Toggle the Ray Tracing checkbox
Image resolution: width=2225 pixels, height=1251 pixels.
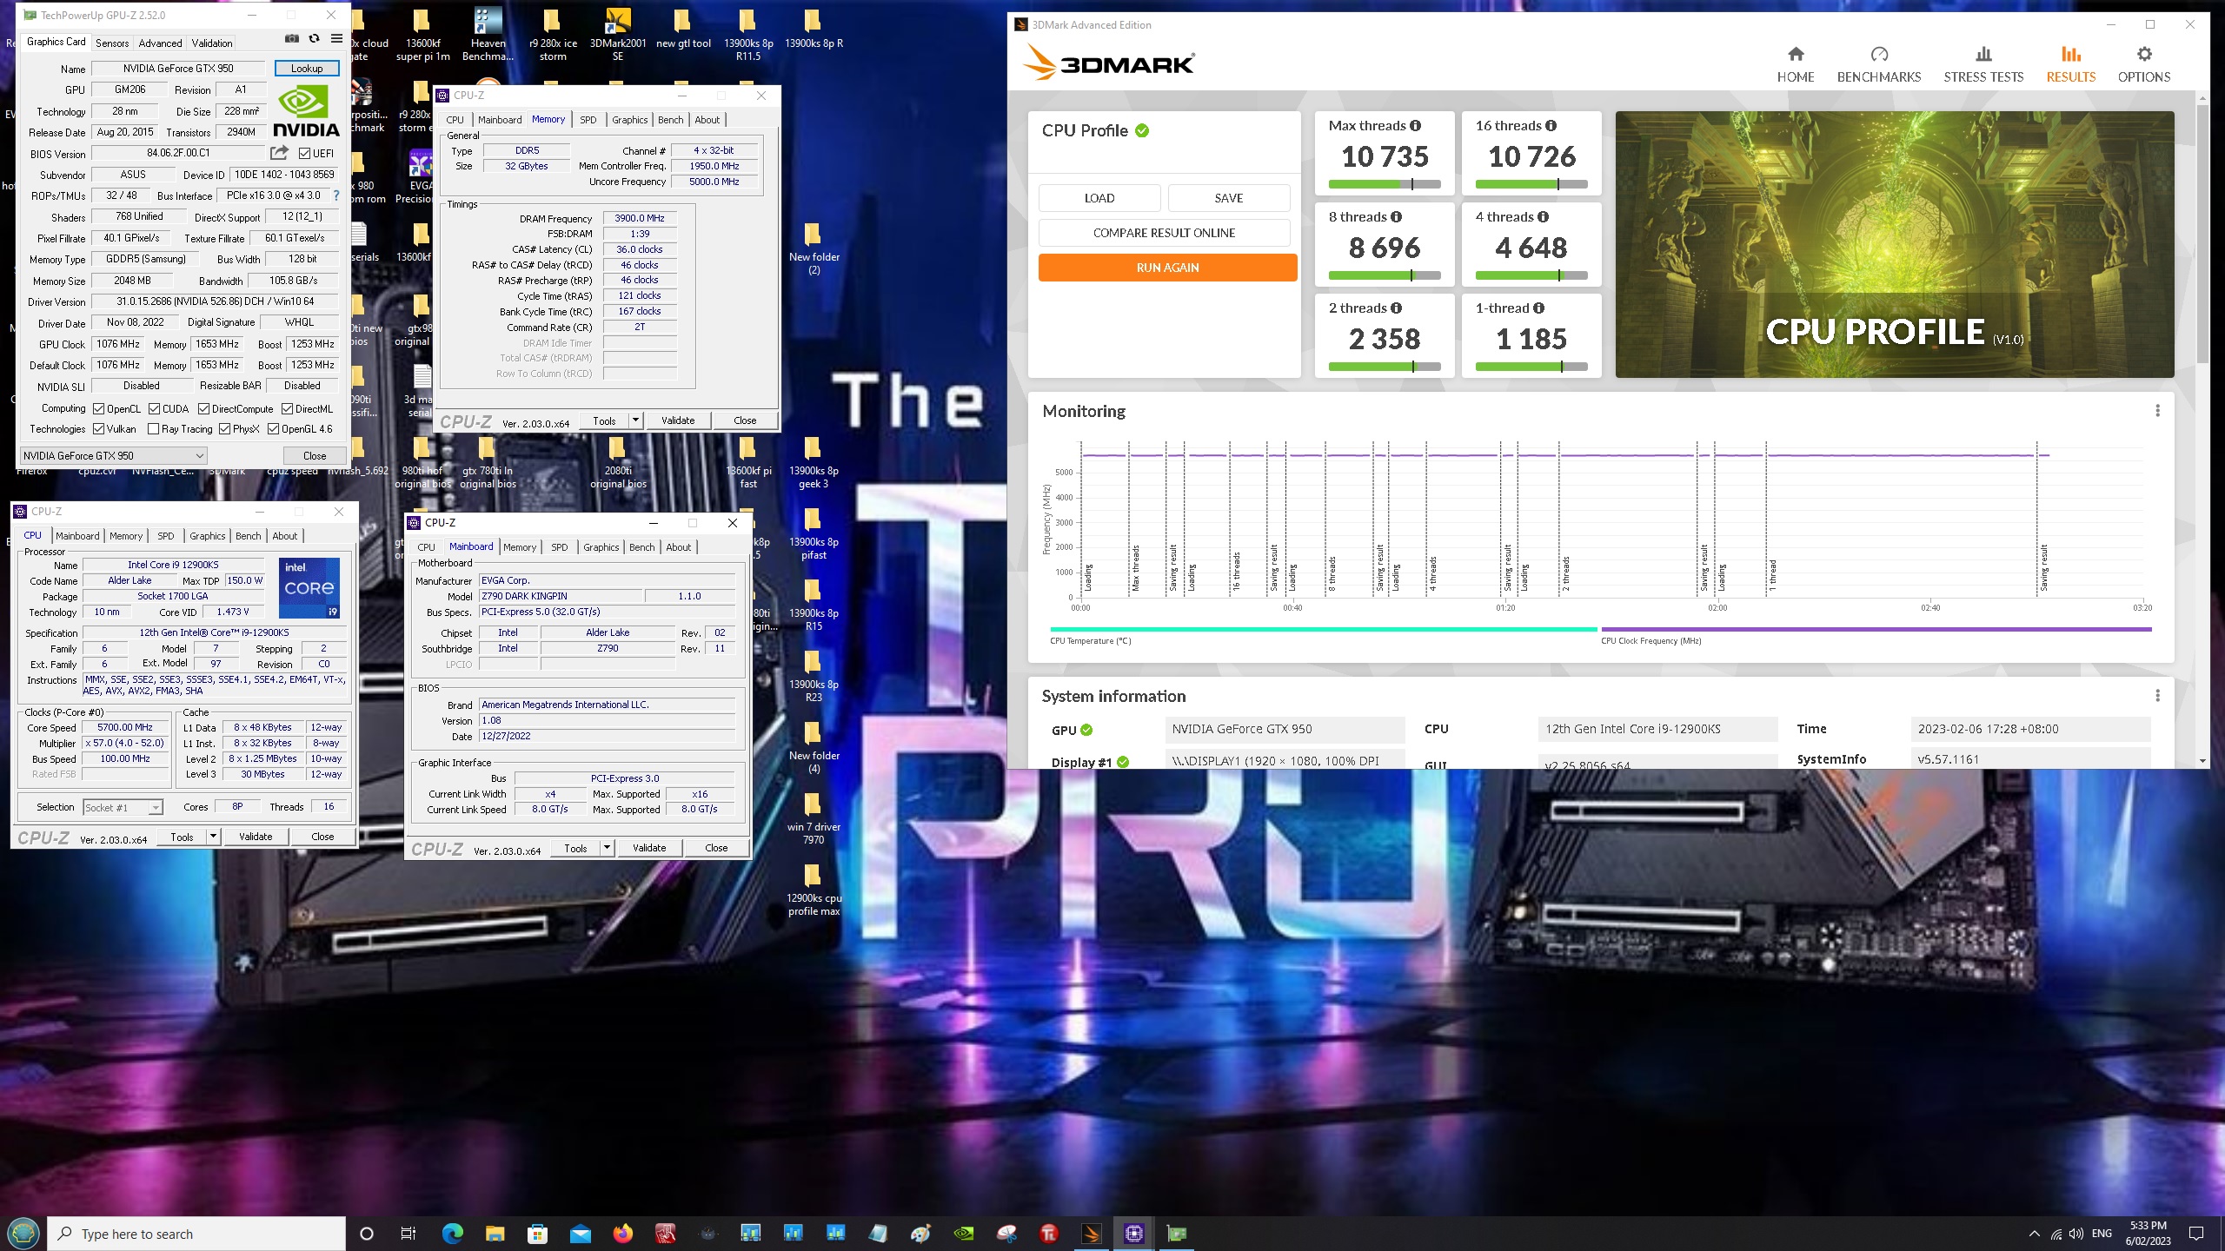(153, 429)
